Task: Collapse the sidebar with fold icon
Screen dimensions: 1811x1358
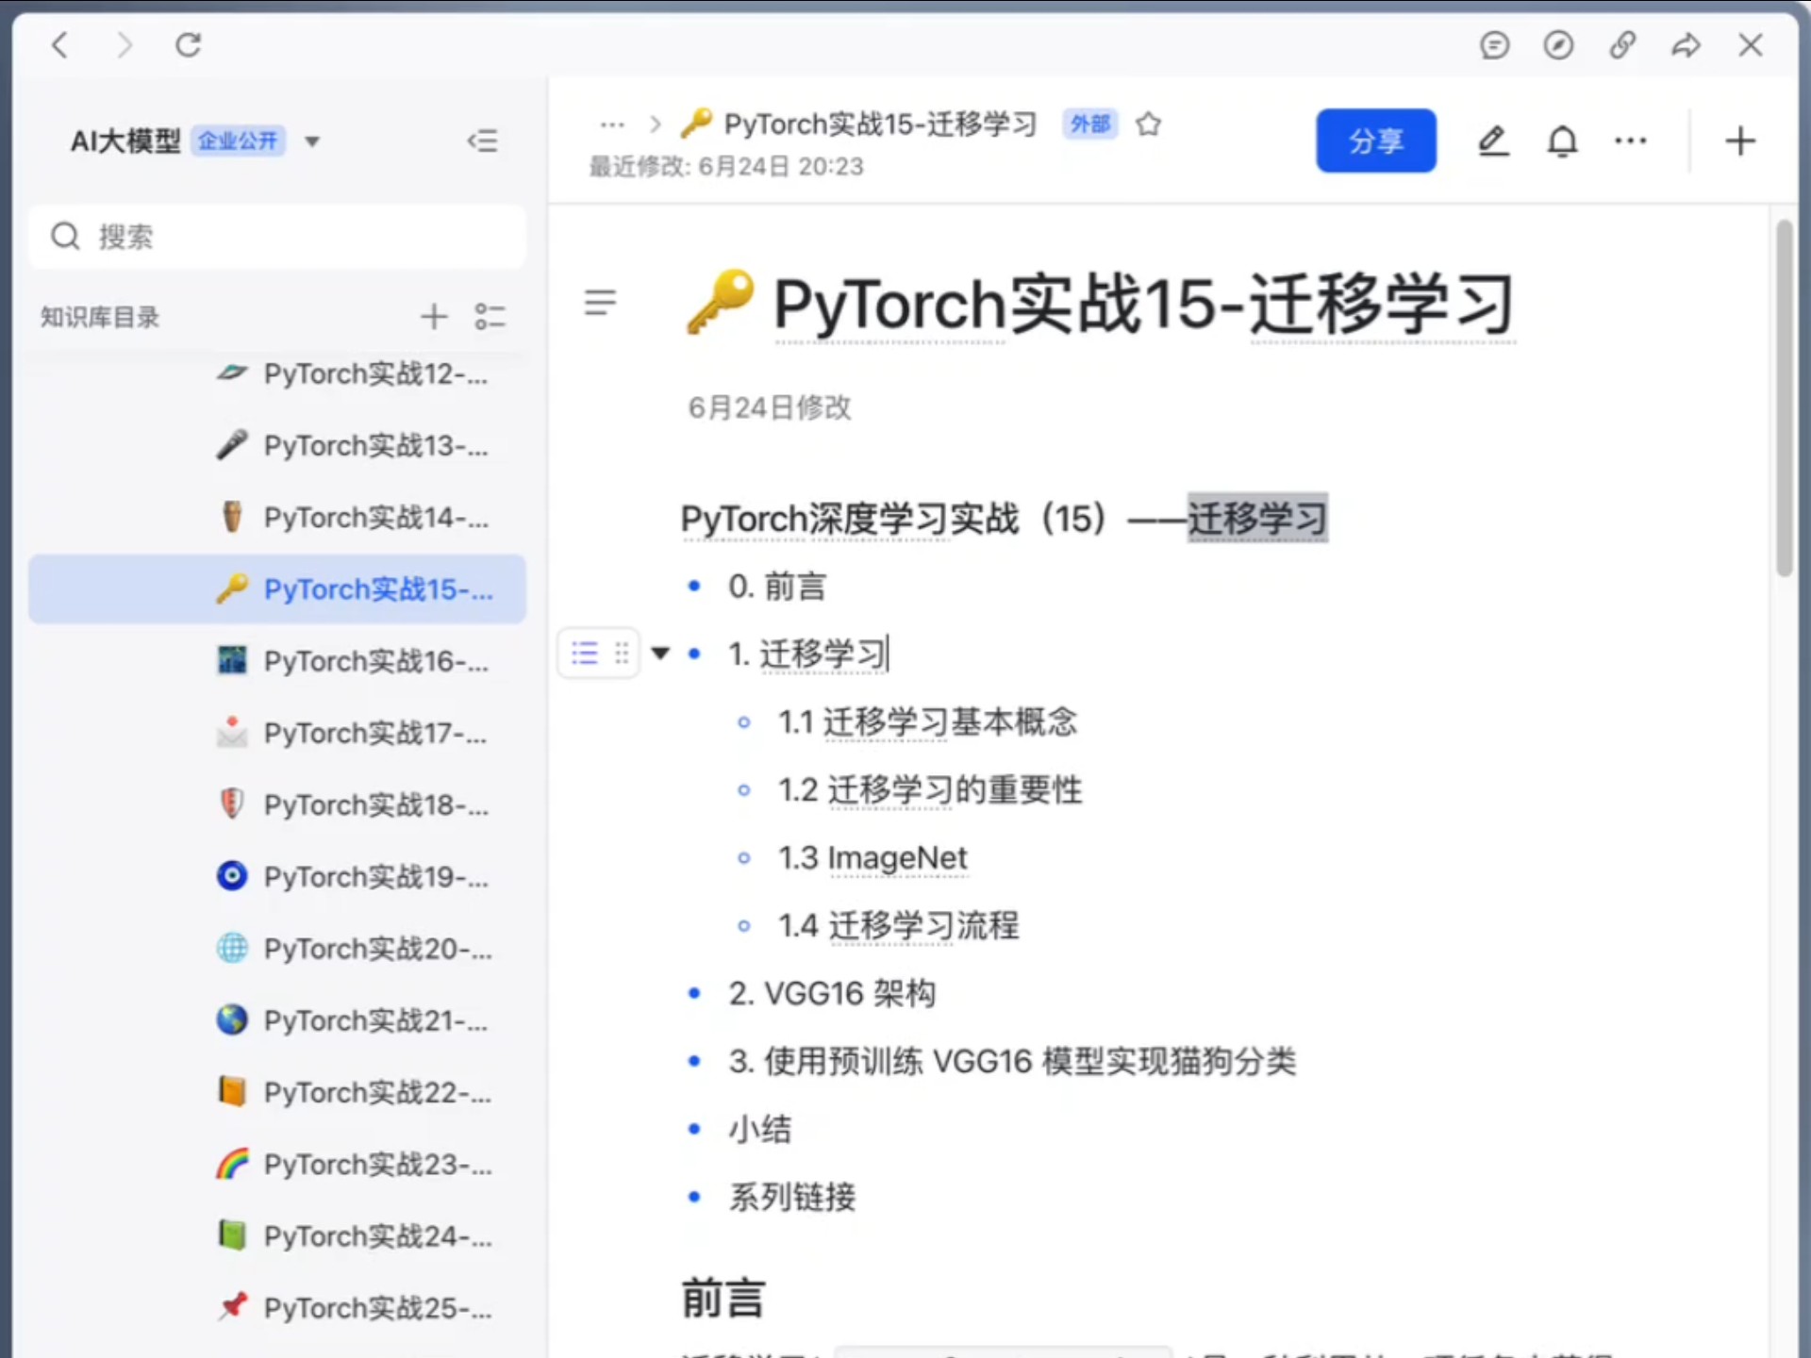Action: coord(482,141)
